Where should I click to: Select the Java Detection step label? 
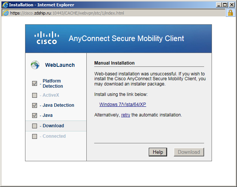(x=58, y=105)
